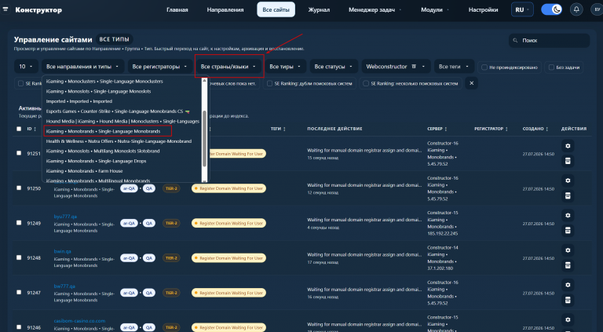Image resolution: width=603 pixels, height=332 pixels.
Task: Check the Не проиндексировано checkbox
Action: click(484, 67)
